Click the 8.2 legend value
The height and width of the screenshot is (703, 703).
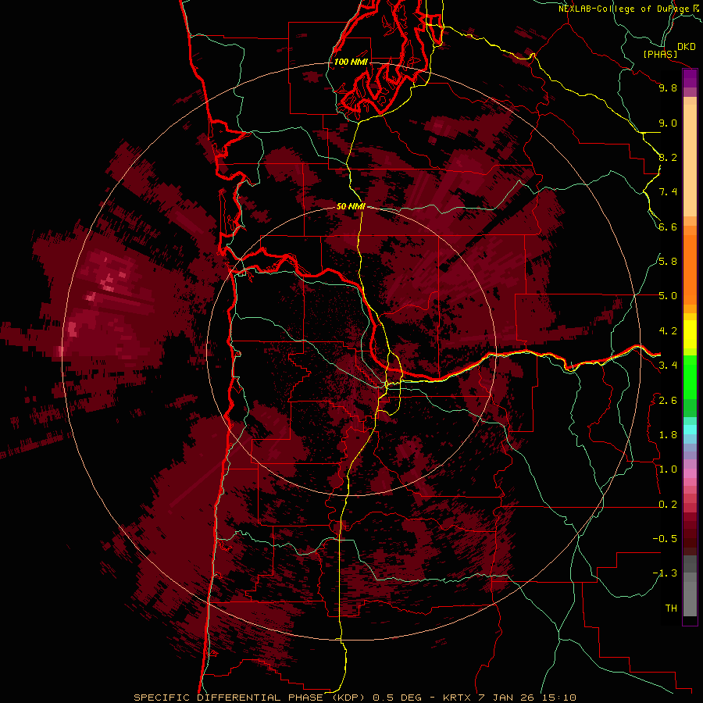[668, 157]
